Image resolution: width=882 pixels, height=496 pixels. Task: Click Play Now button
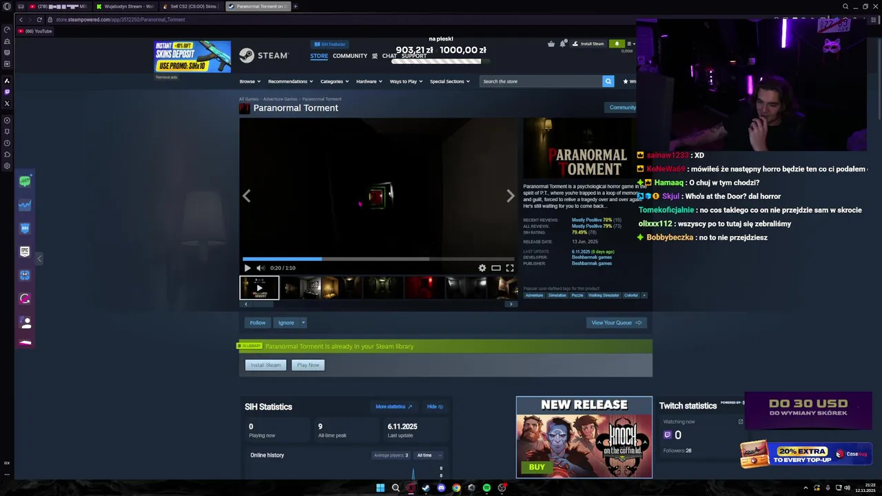308,365
